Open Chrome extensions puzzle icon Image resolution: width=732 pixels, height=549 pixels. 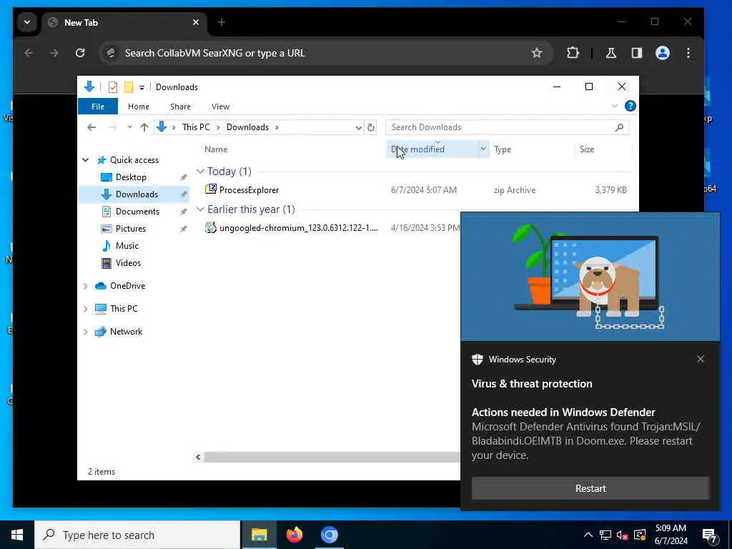(x=573, y=53)
